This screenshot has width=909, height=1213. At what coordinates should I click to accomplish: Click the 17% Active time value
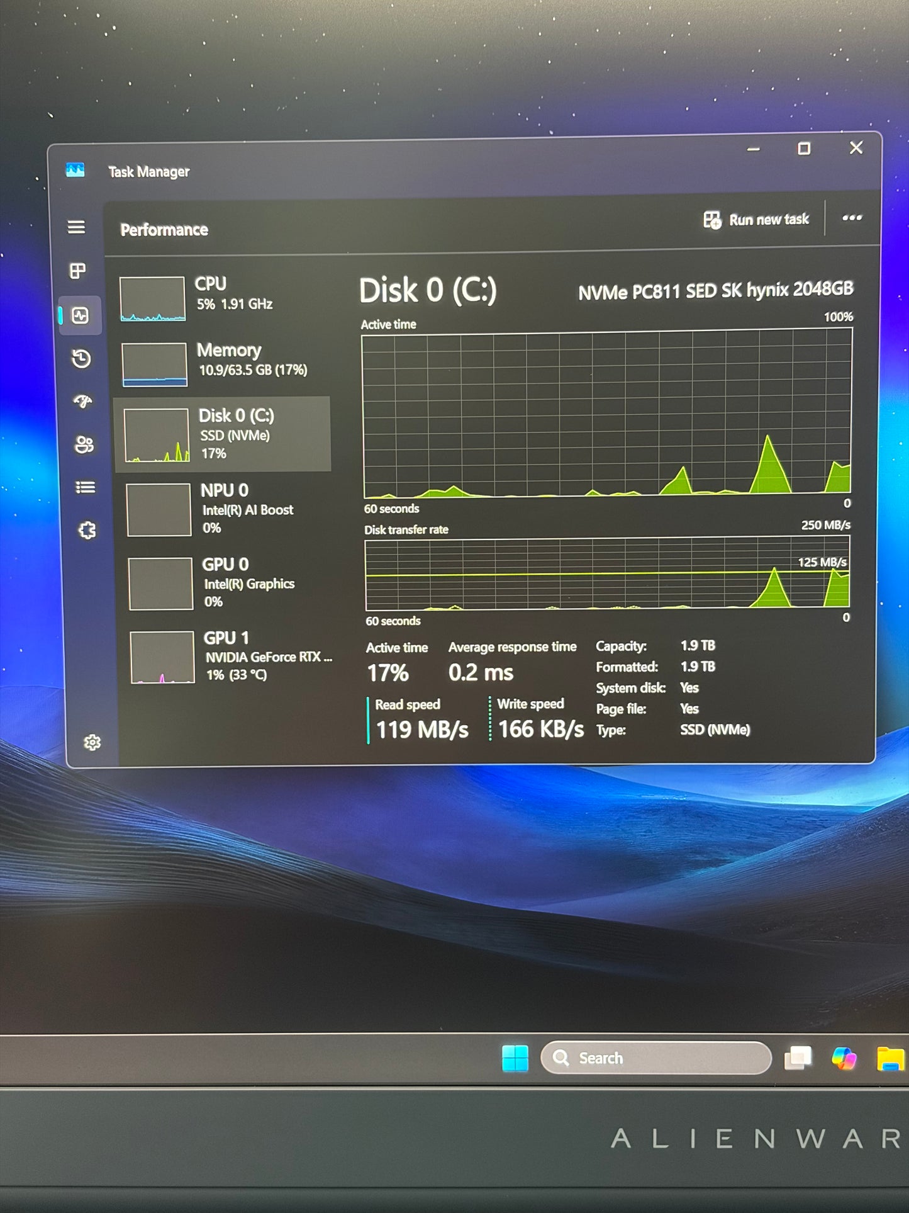(388, 674)
